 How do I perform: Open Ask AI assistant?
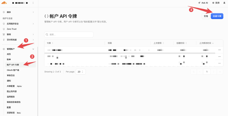click(203, 3)
